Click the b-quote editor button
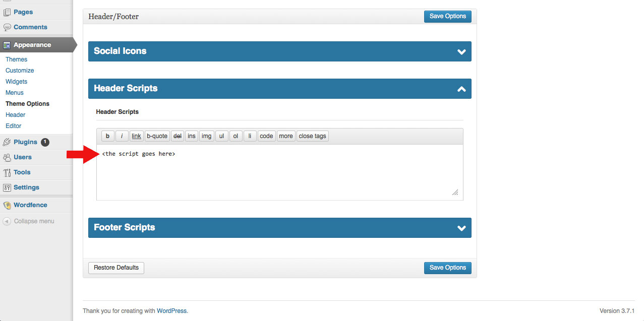Viewport: 644px width, 321px height. (157, 136)
